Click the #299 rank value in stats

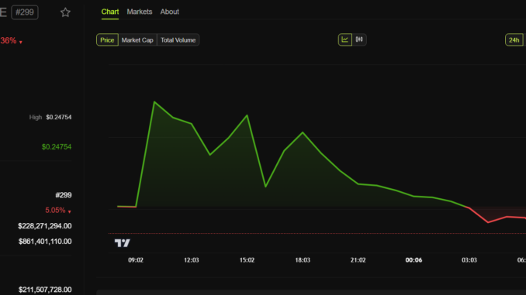64,195
